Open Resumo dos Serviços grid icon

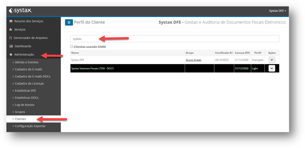click(11, 21)
